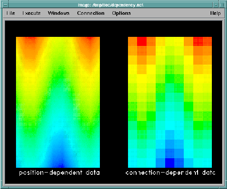Pick the pure red cell in connection-dependent grid
The image size is (227, 189).
point(142,41)
